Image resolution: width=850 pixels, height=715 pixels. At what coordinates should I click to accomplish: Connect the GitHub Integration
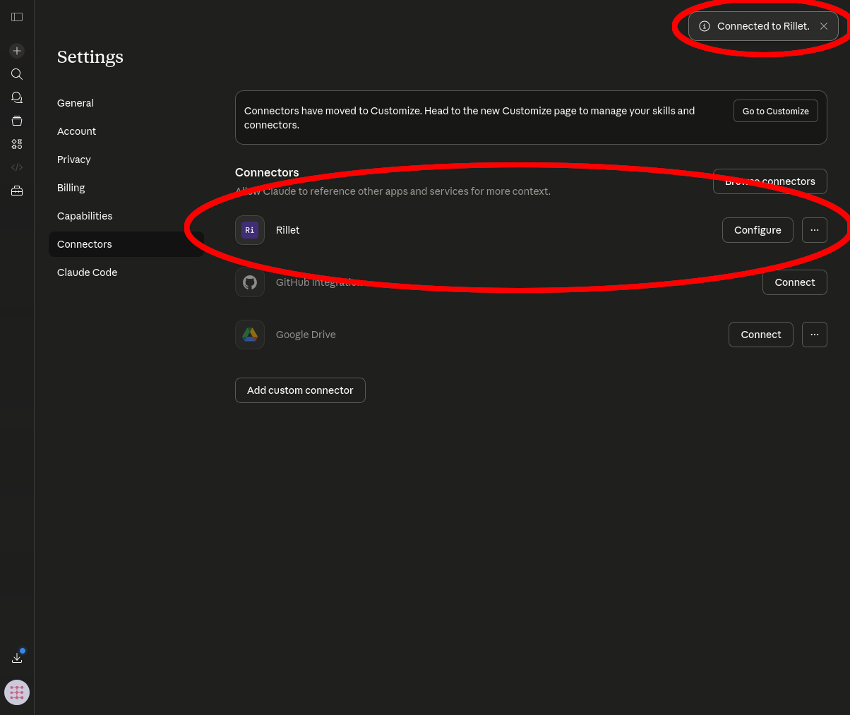pos(795,282)
